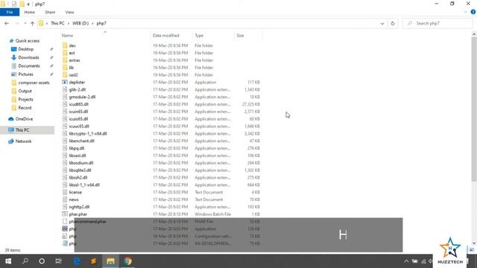Select the icudt65.dll file icon
This screenshot has width=477, height=268.
pyautogui.click(x=65, y=104)
